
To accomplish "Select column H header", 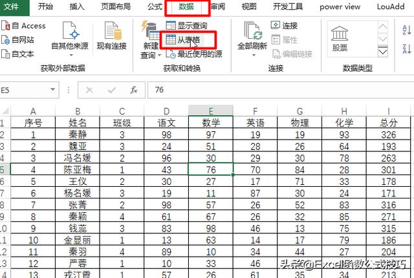I will click(x=344, y=111).
